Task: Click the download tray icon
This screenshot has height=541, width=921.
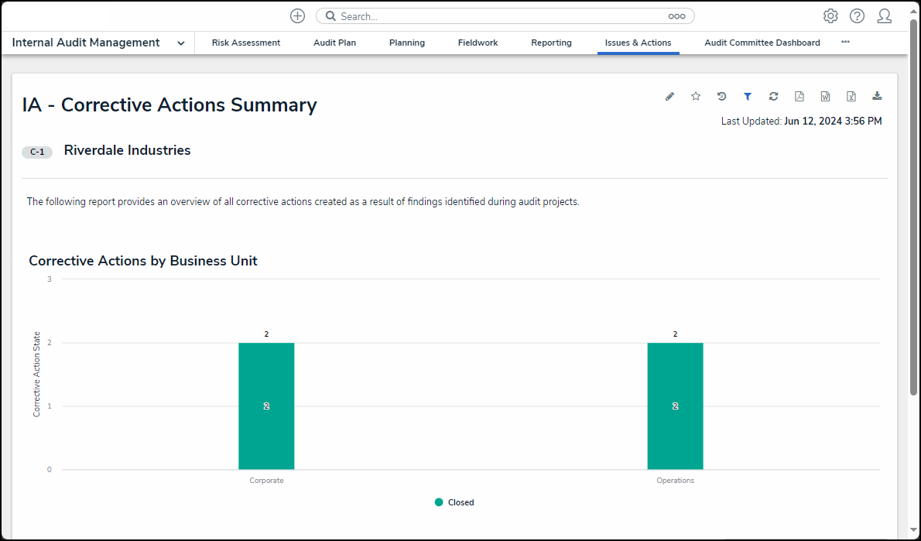Action: (x=877, y=97)
